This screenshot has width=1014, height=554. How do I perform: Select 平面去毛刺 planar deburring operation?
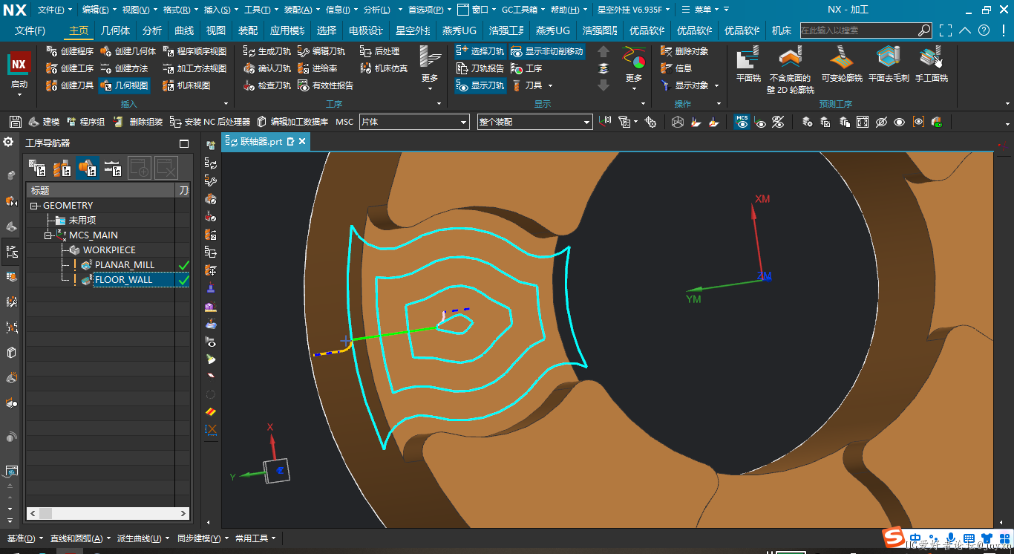coord(889,65)
